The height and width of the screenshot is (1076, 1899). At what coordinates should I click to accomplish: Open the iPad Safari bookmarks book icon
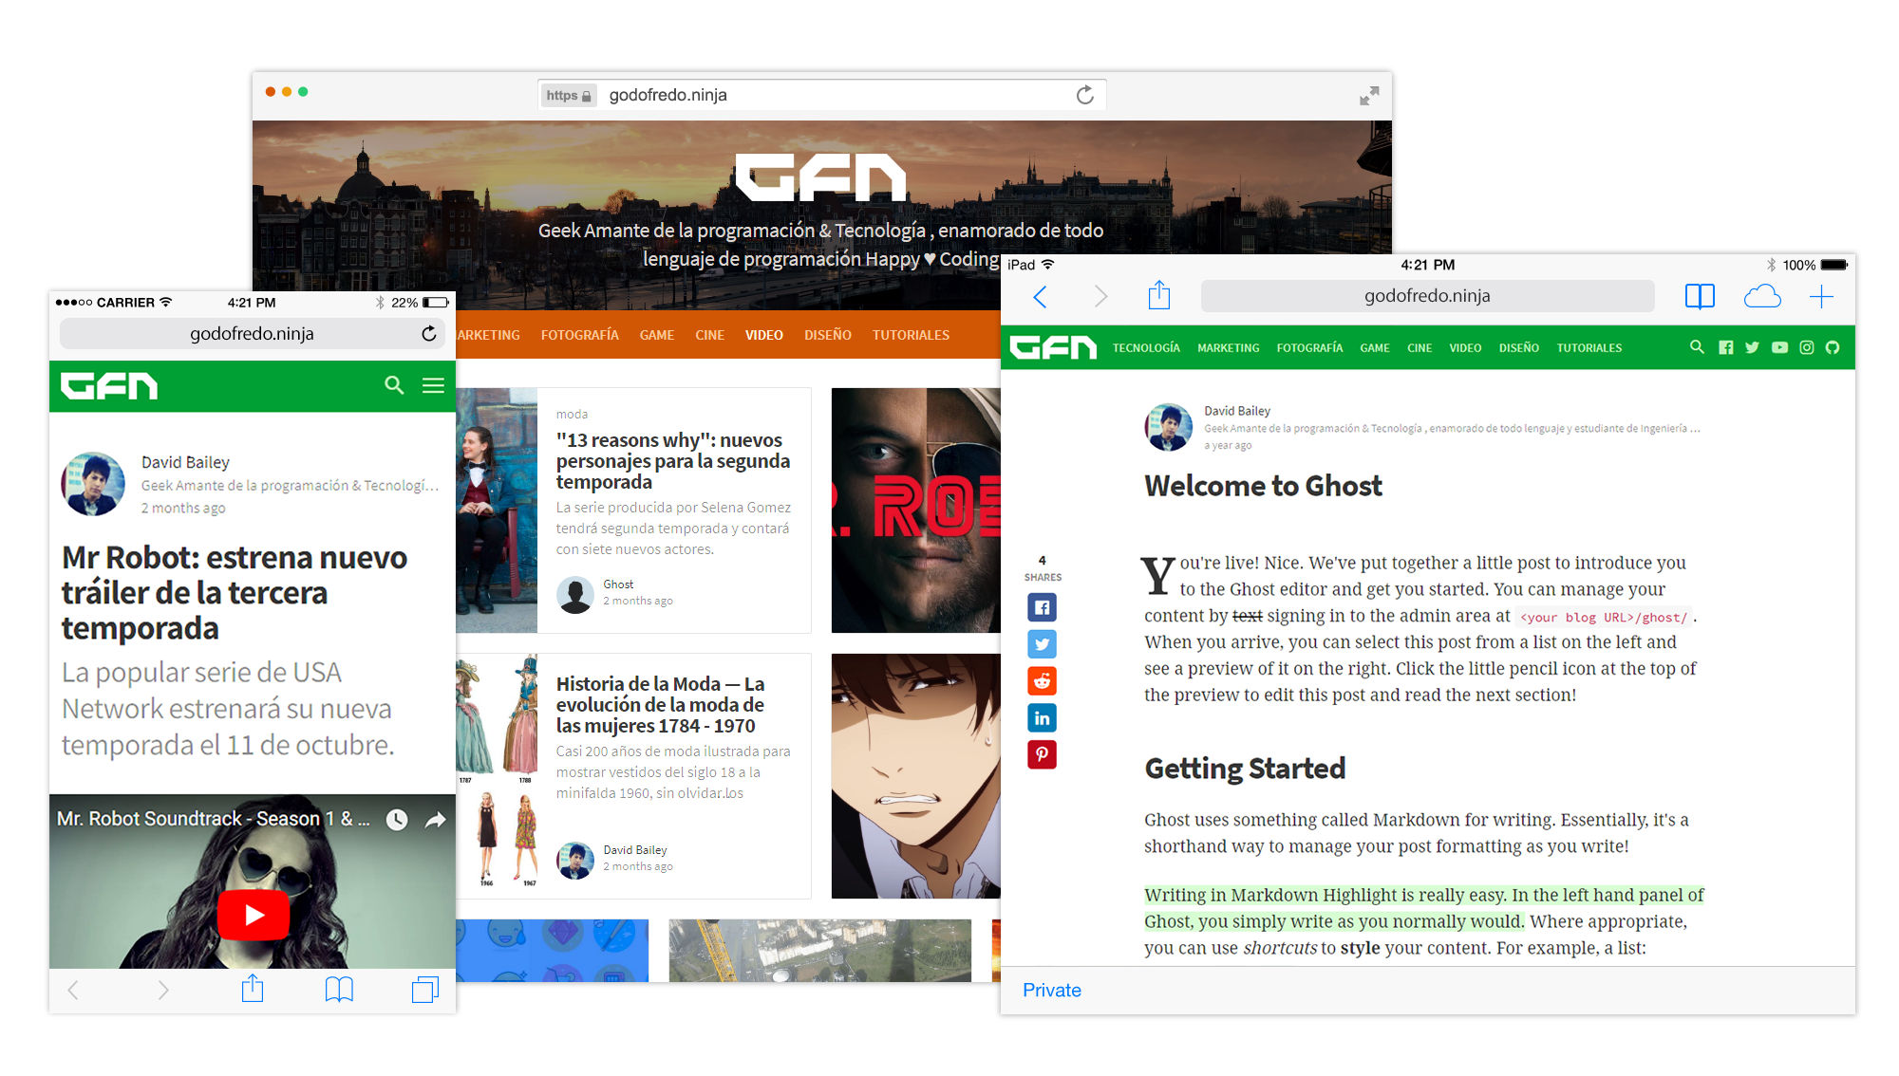(x=1699, y=297)
